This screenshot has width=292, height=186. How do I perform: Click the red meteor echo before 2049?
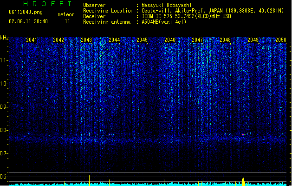[x=243, y=134]
